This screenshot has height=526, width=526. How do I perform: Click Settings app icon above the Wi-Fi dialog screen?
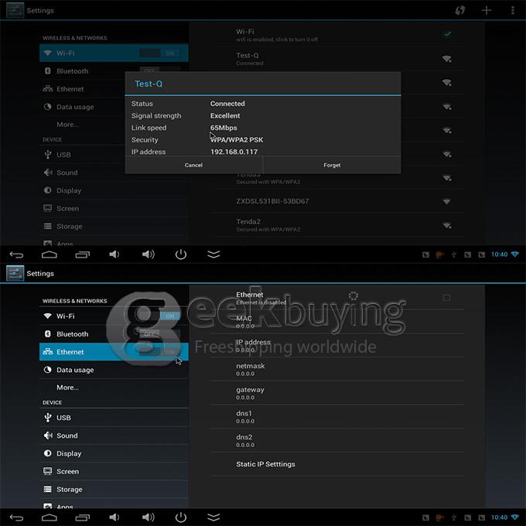pos(15,10)
